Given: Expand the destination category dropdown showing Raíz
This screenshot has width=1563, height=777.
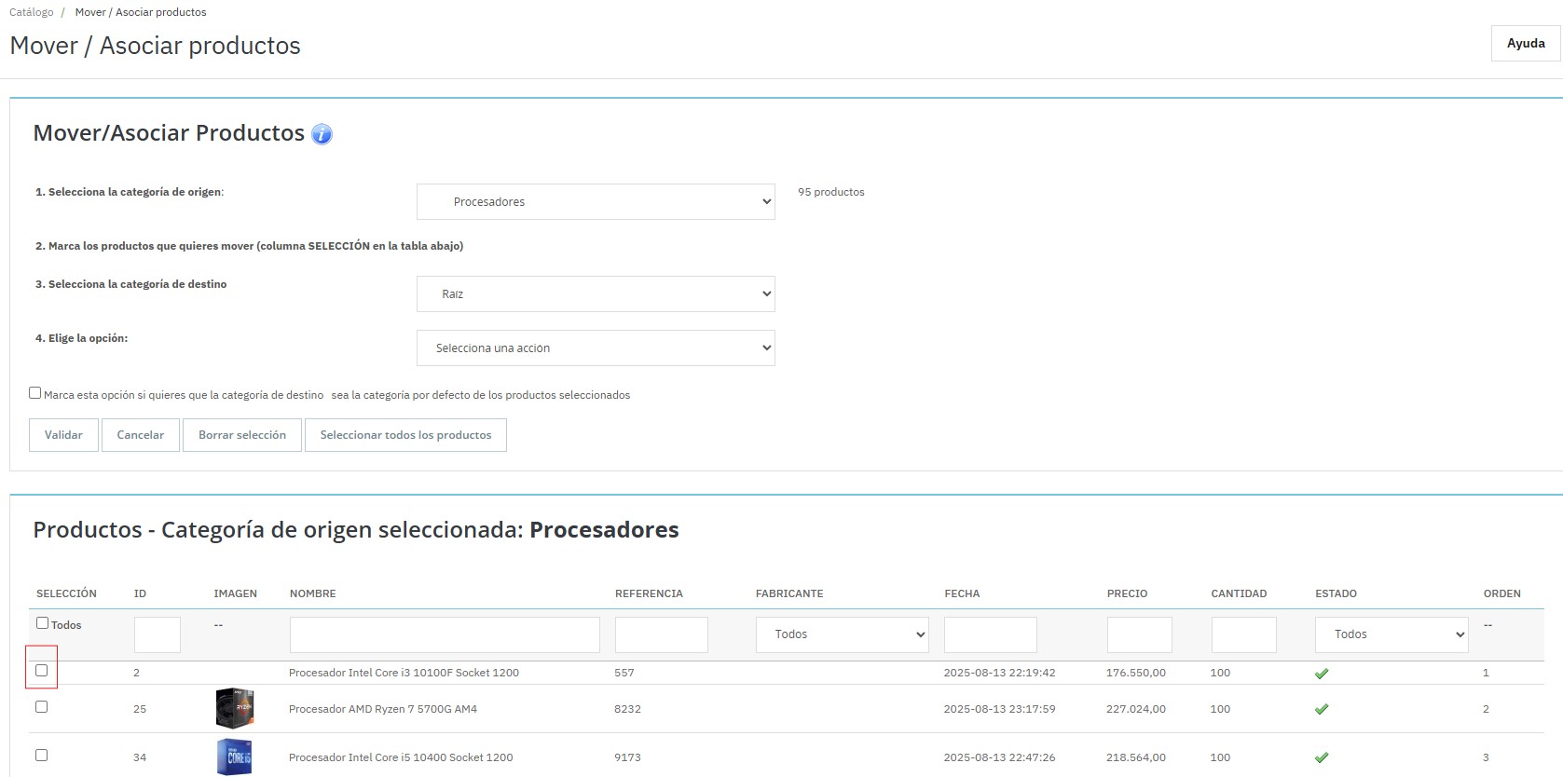Looking at the screenshot, I should tap(596, 293).
